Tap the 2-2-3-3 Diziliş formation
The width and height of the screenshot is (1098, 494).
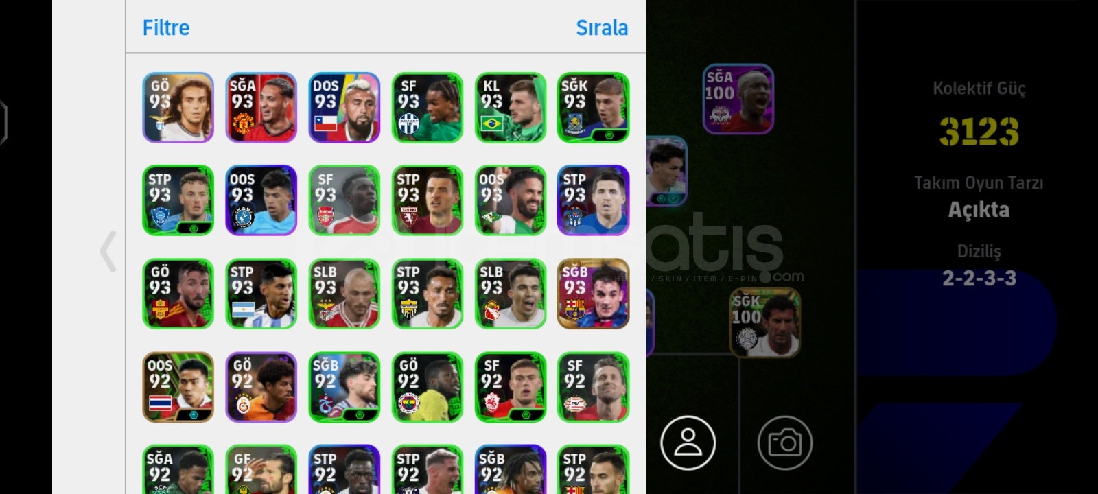pyautogui.click(x=979, y=278)
